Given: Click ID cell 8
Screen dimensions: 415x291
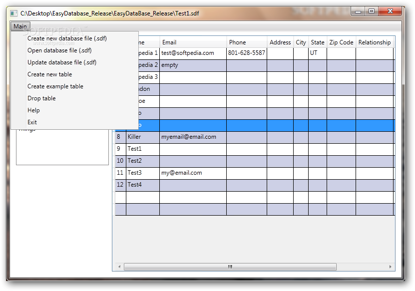Looking at the screenshot, I should coord(120,137).
